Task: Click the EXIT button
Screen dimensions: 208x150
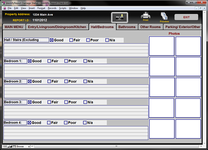Action: click(x=186, y=17)
